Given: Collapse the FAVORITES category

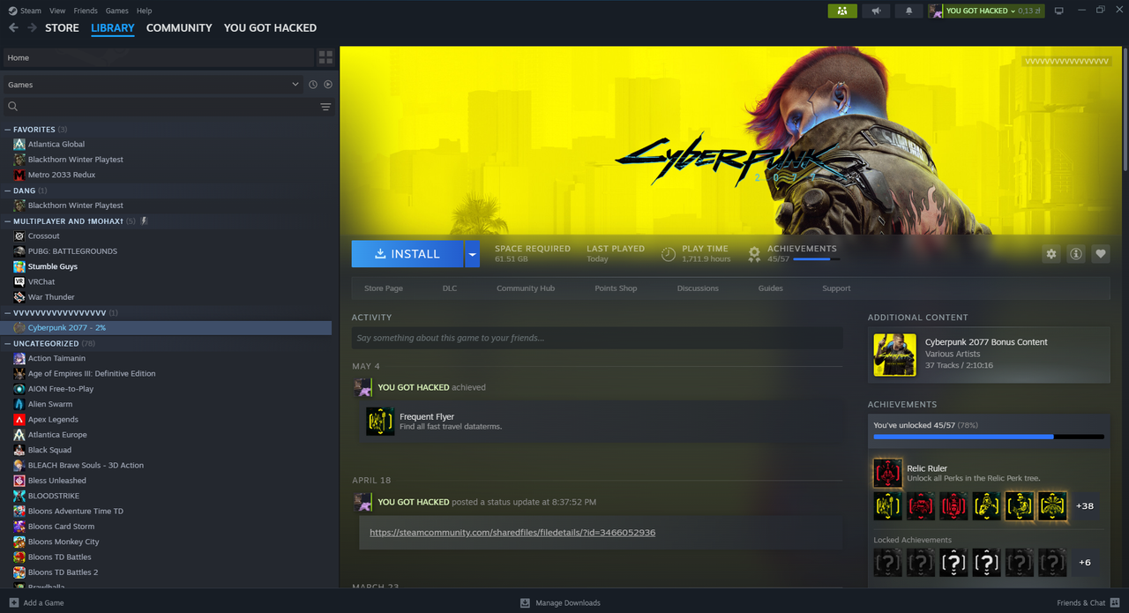Looking at the screenshot, I should [x=8, y=130].
